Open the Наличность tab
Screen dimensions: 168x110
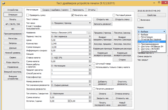point(78,10)
